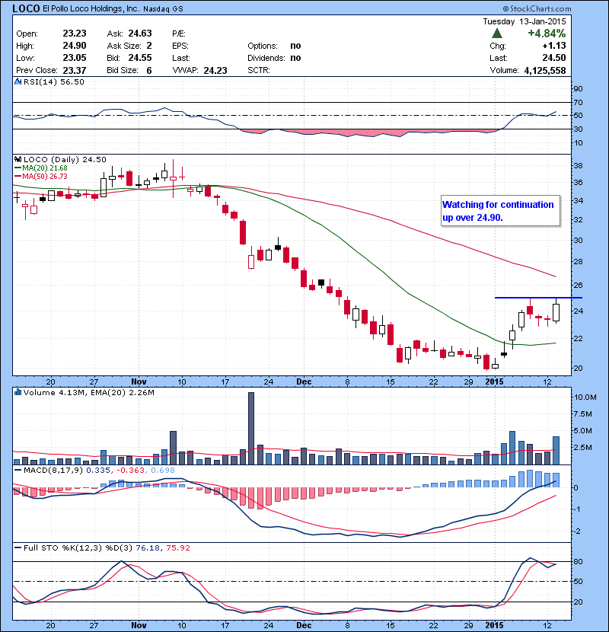609x632 pixels.
Task: Click the 'Watching for continuation' annotation box
Action: coord(501,211)
